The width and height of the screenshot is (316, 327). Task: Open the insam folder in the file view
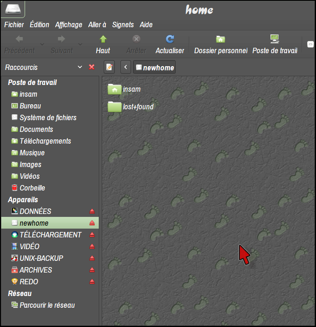[114, 89]
